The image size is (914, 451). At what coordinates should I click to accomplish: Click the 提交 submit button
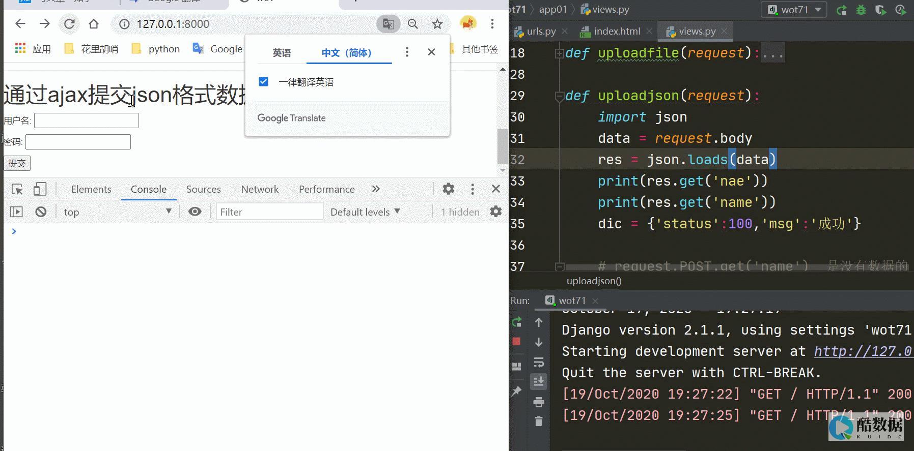click(x=17, y=163)
